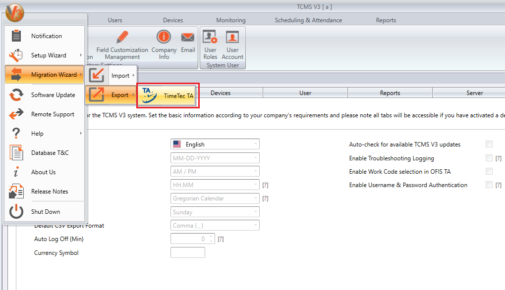505x290 pixels.
Task: Open Email envelope icon
Action: [x=188, y=37]
